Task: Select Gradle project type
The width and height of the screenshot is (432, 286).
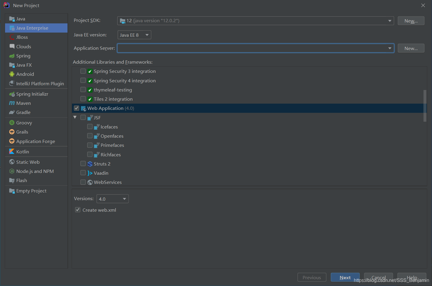Action: pos(36,113)
